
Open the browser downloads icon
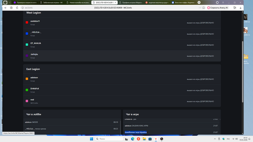click(240, 8)
